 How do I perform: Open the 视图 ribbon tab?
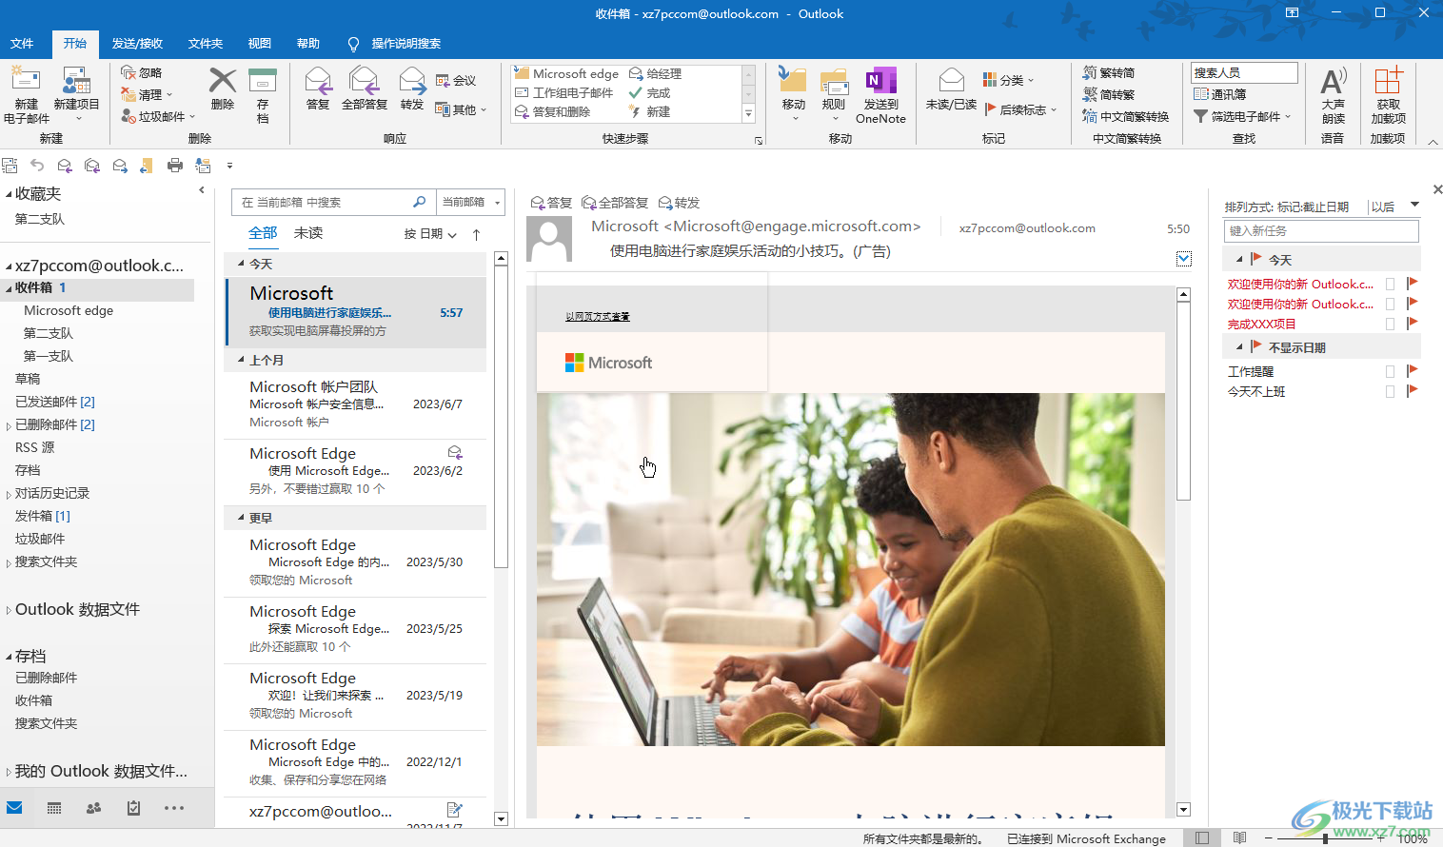click(259, 44)
